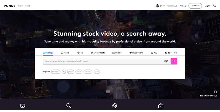Open the EN language dropdown
This screenshot has width=220, height=112.
pos(162,6)
